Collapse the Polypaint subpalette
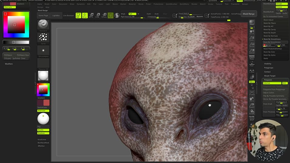The image size is (290, 163). [x=268, y=80]
